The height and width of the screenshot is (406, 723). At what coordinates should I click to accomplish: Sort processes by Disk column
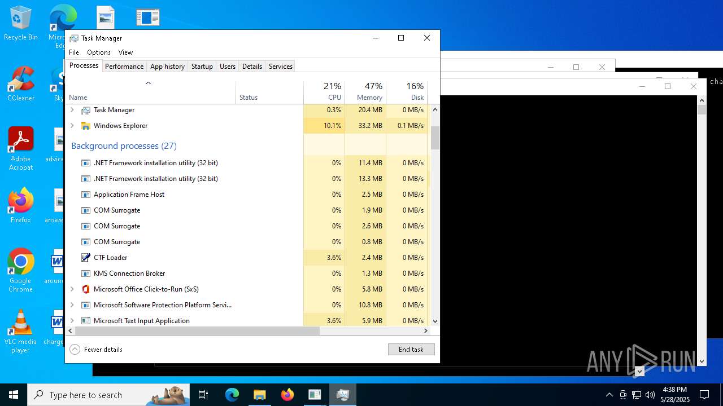407,92
